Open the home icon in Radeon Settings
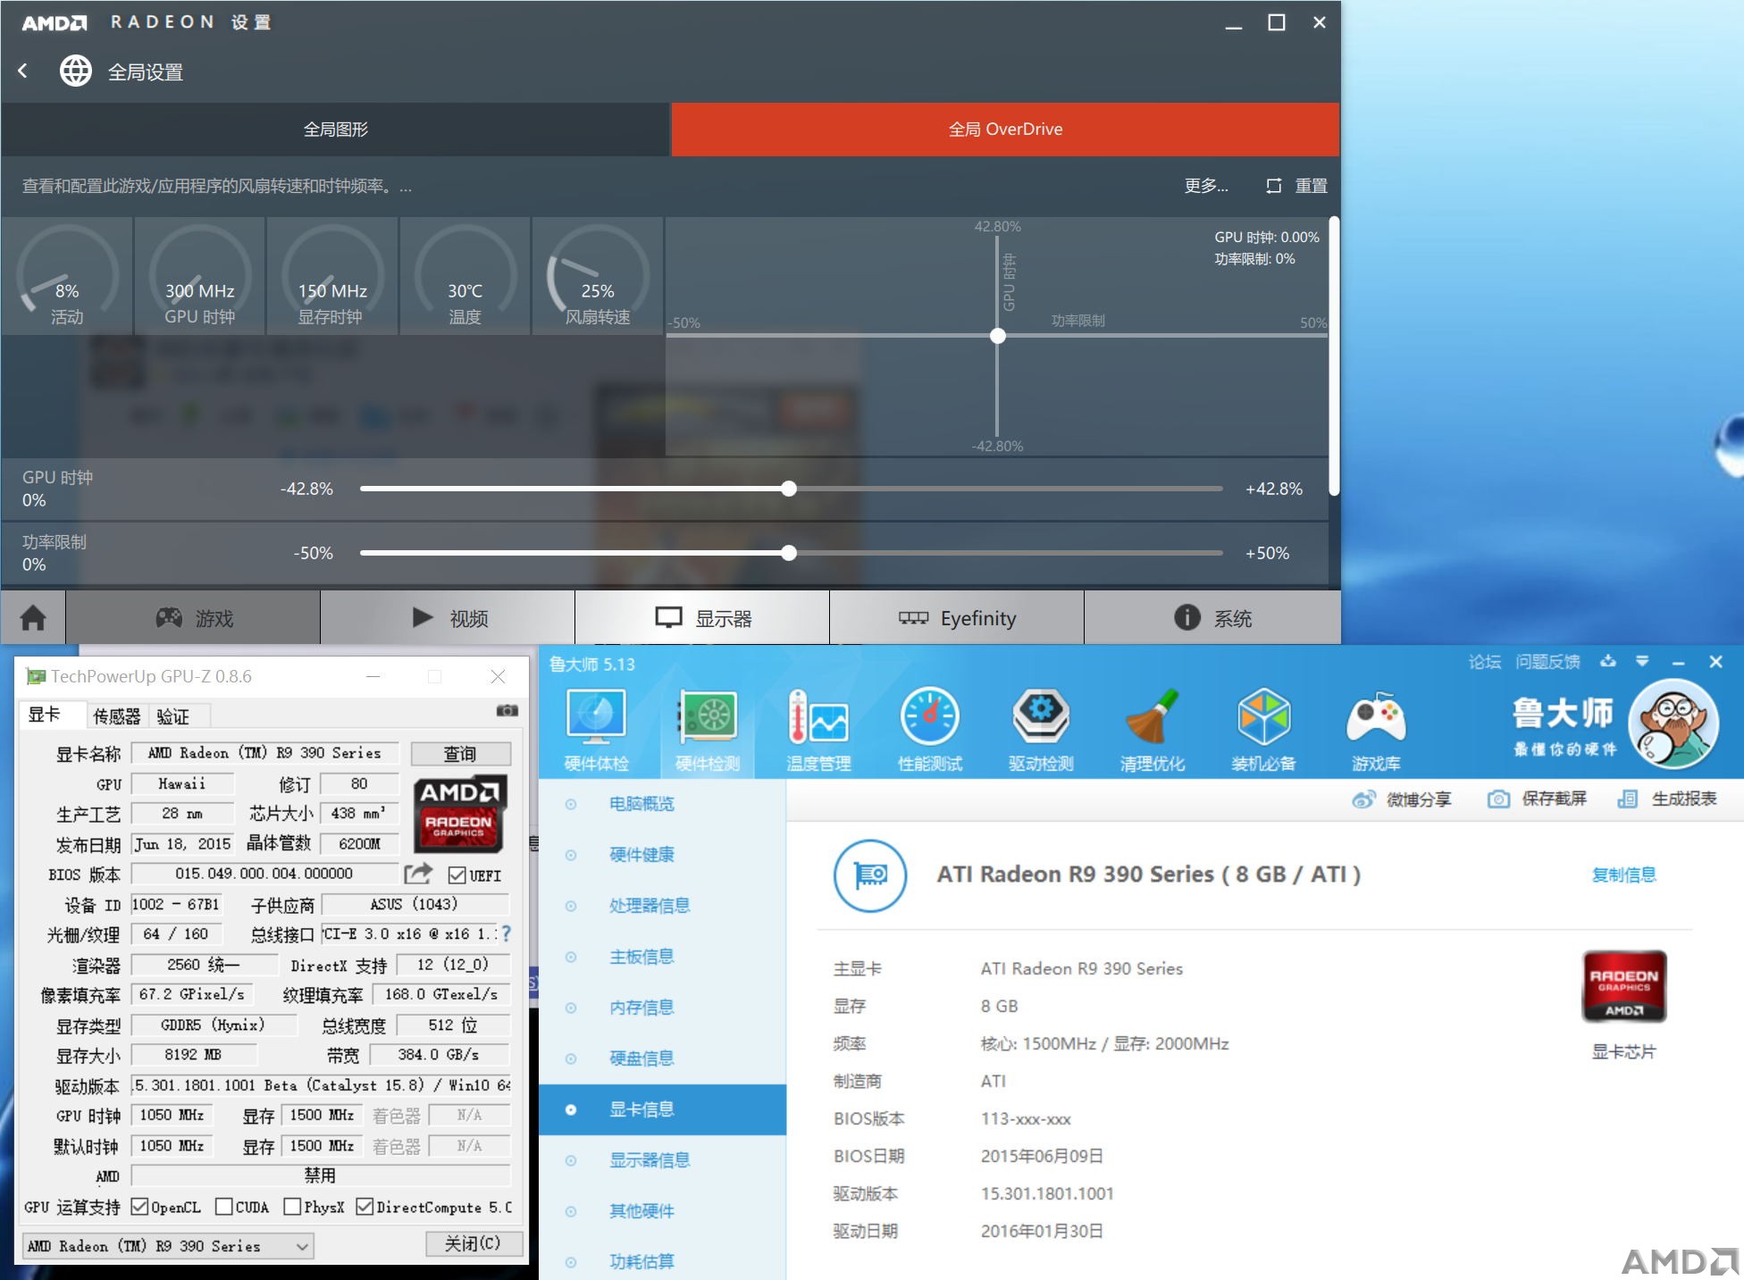1744x1280 pixels. pyautogui.click(x=33, y=617)
